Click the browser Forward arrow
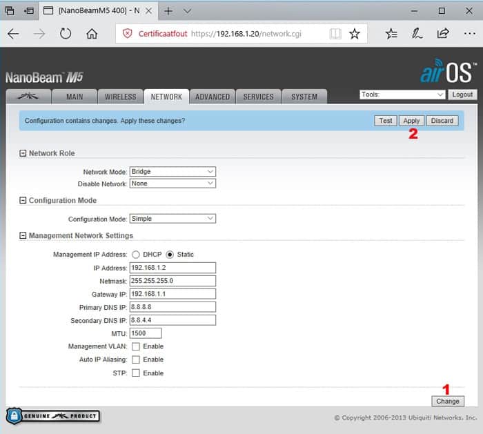The image size is (483, 434). coord(39,34)
